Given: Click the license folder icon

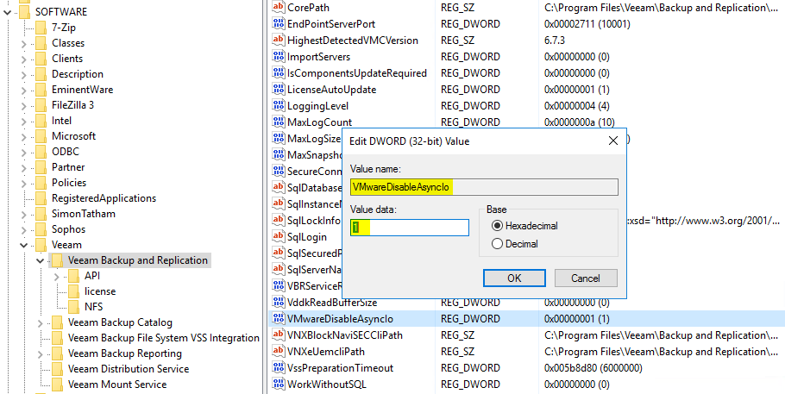Looking at the screenshot, I should (73, 291).
